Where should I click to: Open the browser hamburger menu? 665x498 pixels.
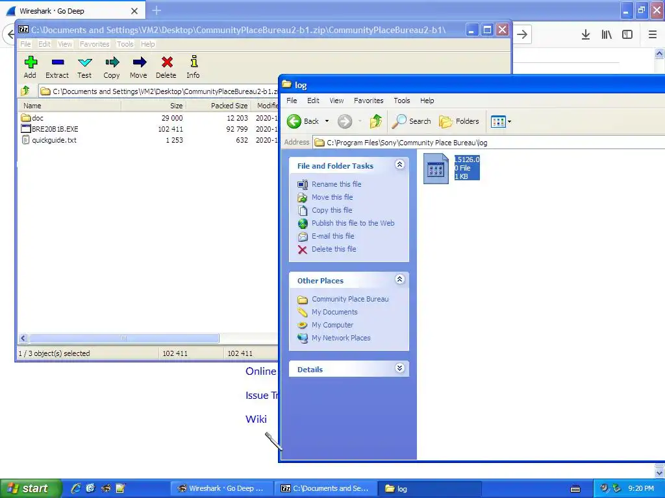click(x=652, y=34)
